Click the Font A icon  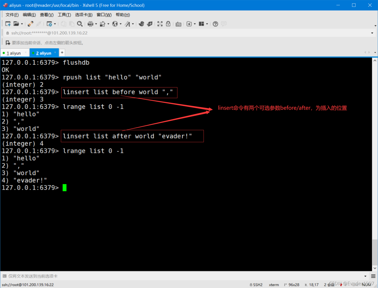coord(128,24)
